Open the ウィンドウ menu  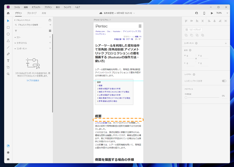pyautogui.click(x=67, y=7)
